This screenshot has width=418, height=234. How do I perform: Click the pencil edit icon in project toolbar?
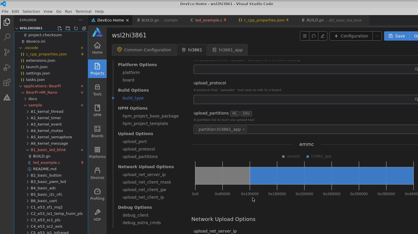323,36
